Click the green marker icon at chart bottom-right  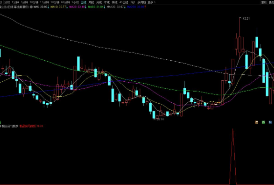click(263, 122)
